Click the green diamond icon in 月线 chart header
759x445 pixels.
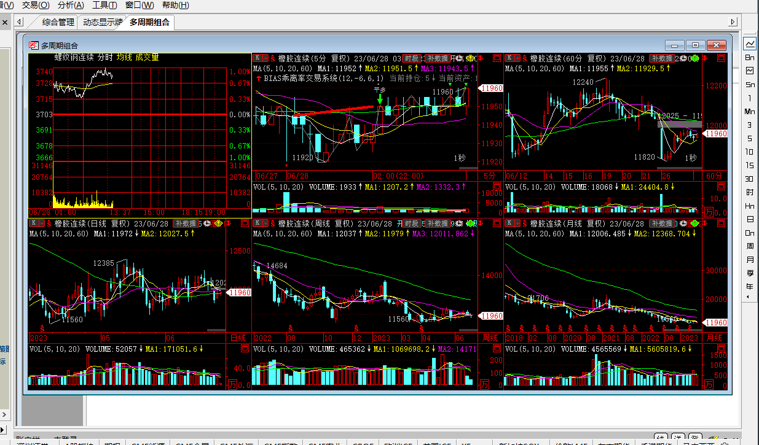(695, 223)
